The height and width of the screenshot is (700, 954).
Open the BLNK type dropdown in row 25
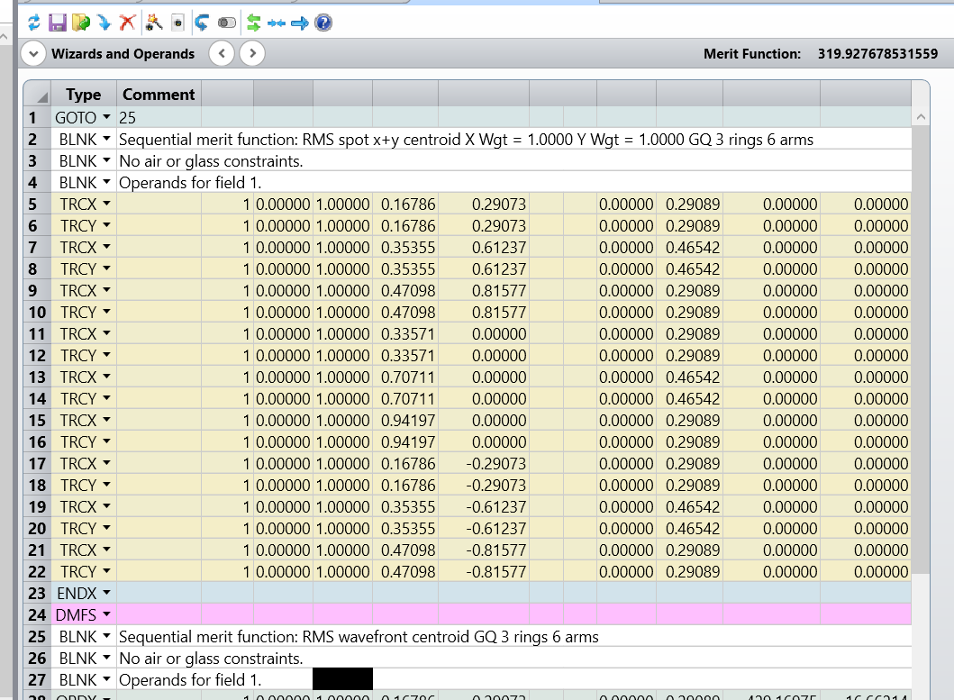(106, 636)
